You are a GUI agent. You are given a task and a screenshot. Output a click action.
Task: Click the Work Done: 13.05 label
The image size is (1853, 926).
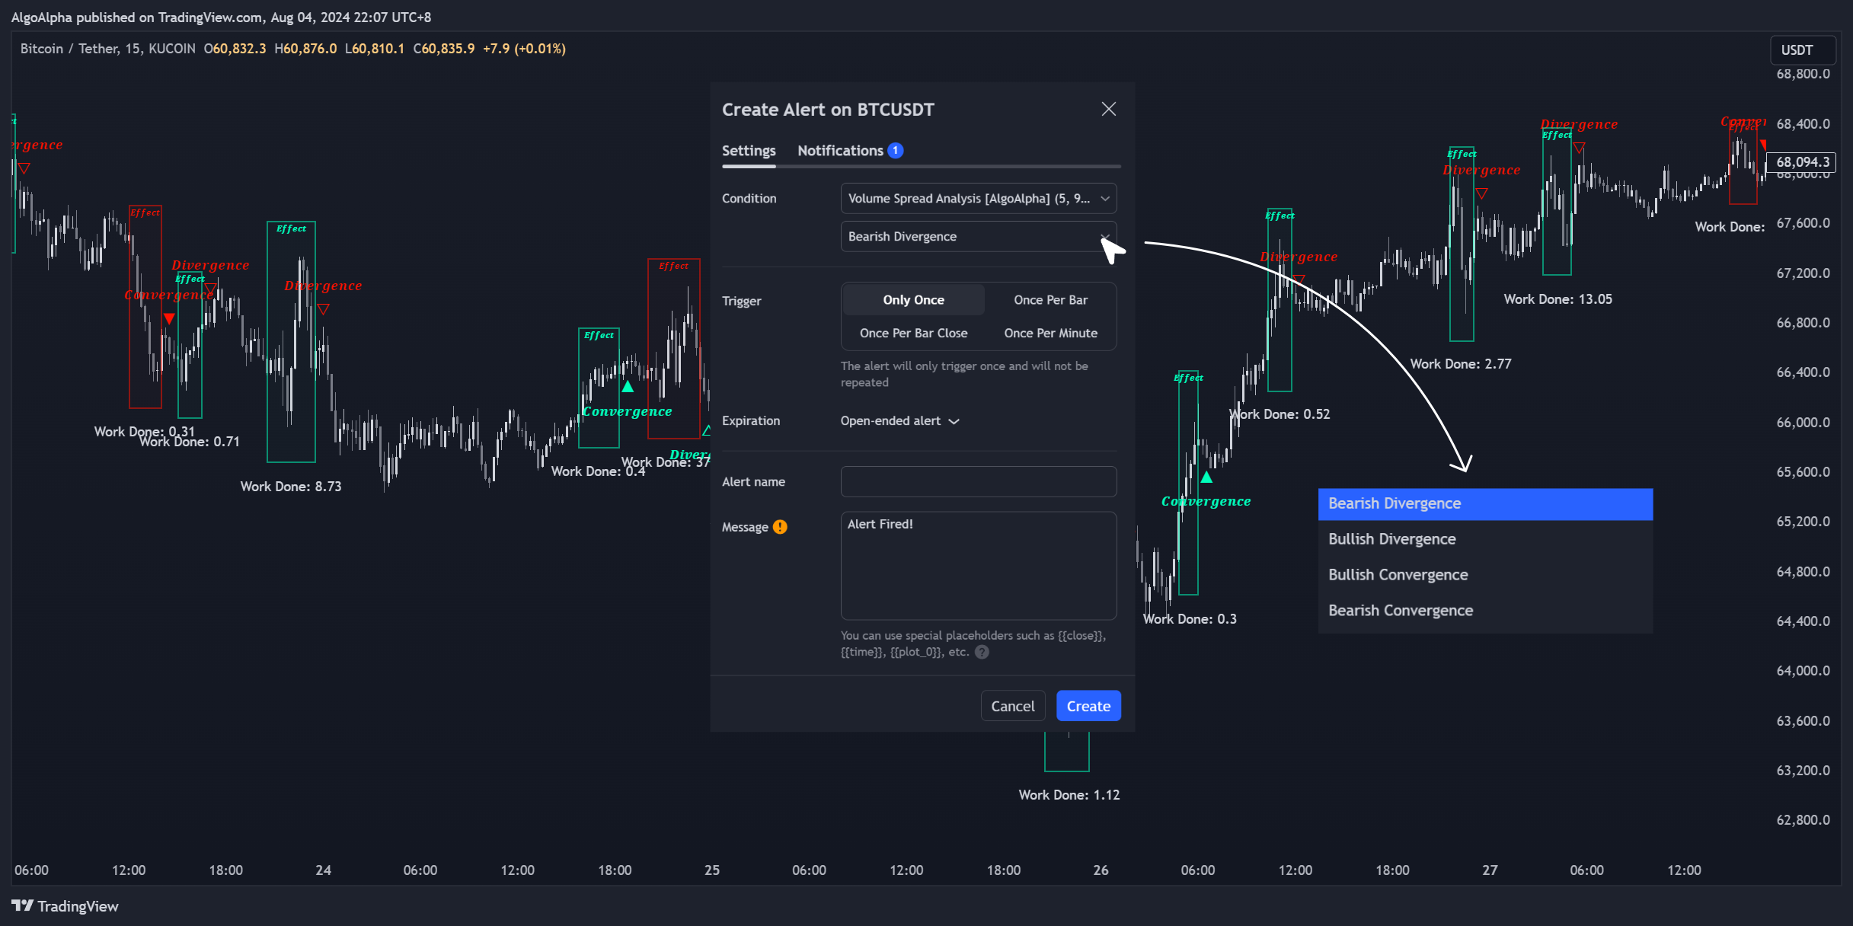click(x=1557, y=299)
